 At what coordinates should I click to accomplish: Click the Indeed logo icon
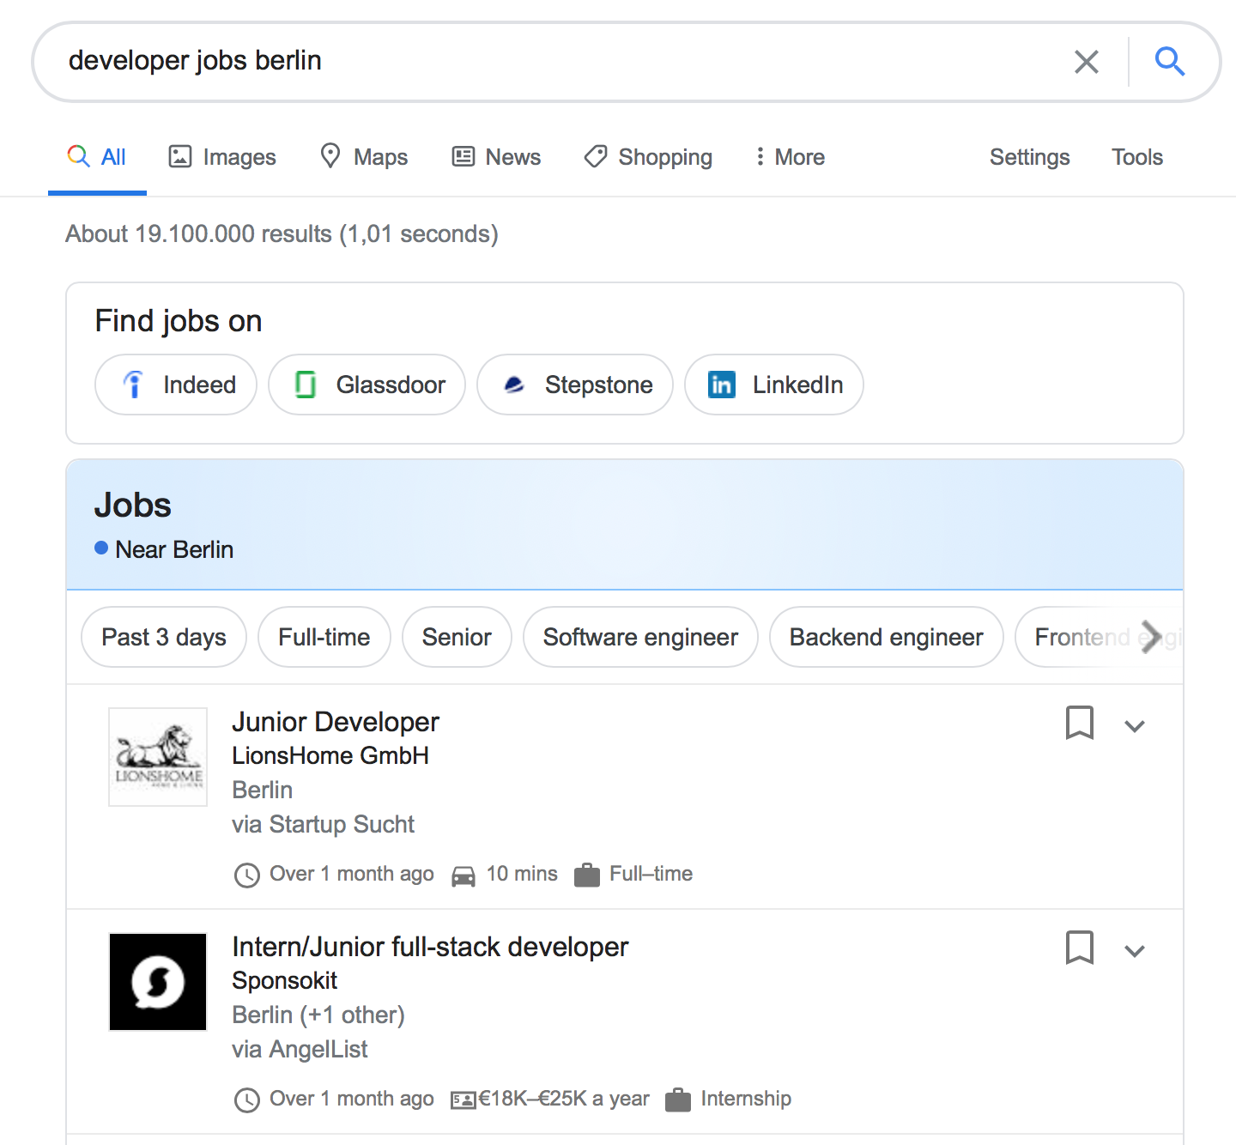(x=133, y=385)
